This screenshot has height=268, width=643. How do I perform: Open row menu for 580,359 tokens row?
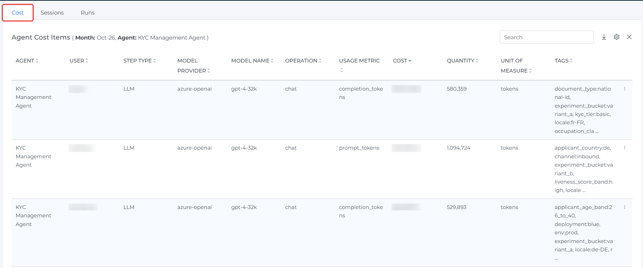coord(625,89)
